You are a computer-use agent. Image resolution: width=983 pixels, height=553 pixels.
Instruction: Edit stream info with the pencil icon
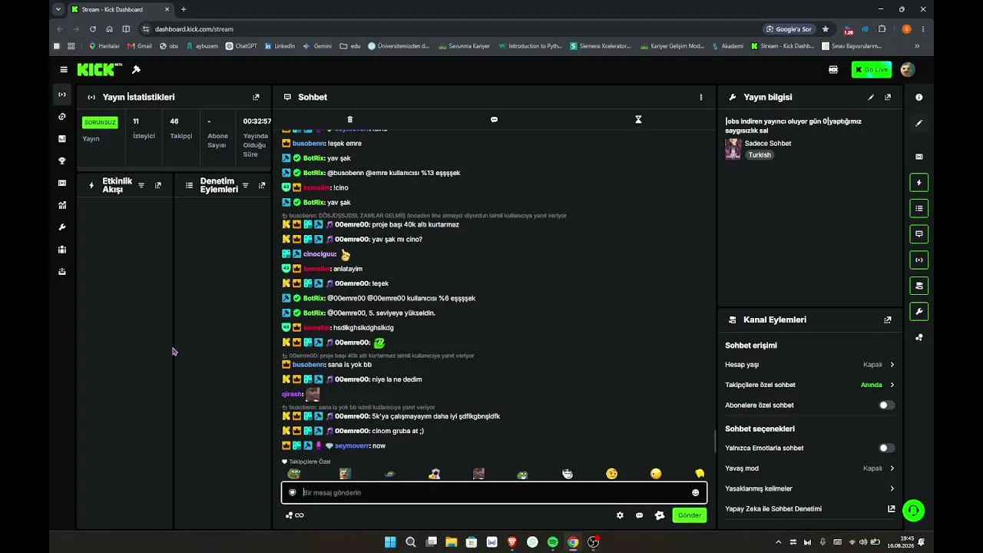click(x=871, y=98)
